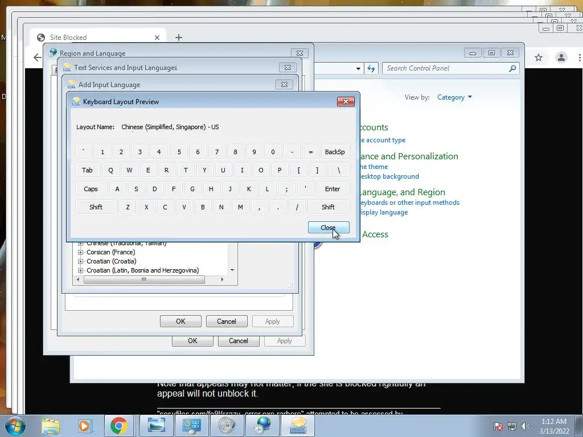Screen dimensions: 583x437
Task: Open the Chrome profile avatar icon
Action: 561,57
